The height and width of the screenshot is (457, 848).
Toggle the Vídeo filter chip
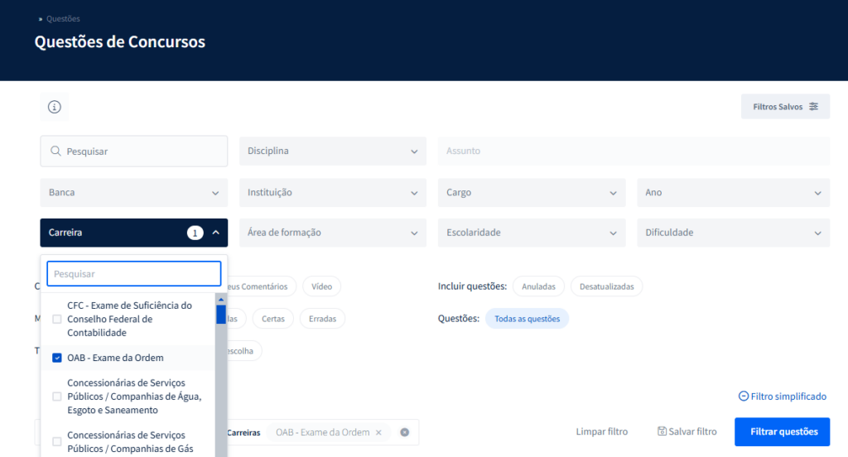[x=322, y=286]
